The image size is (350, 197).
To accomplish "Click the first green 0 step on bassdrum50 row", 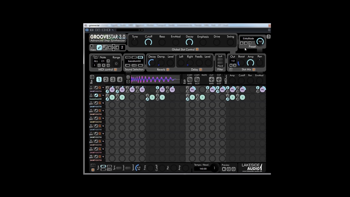I will pyautogui.click(x=112, y=97).
